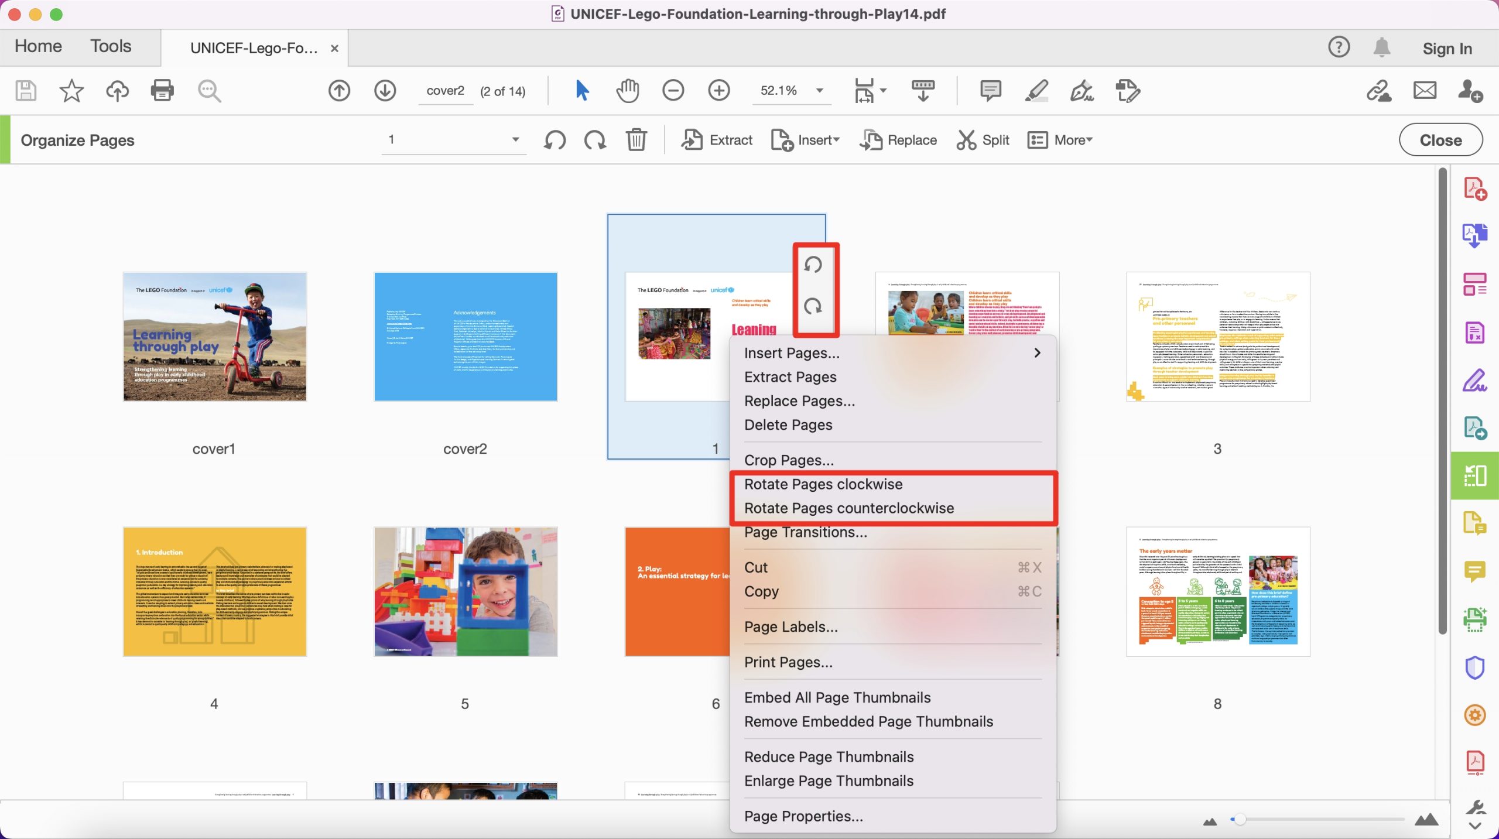Open the Insert dropdown menu
The width and height of the screenshot is (1499, 839).
point(805,140)
